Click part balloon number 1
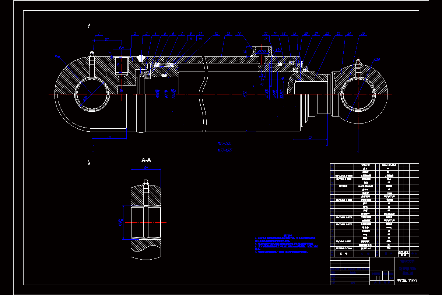The image size is (442, 295). [x=98, y=33]
